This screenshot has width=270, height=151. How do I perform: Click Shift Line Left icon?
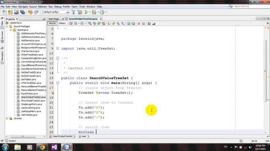click(x=129, y=23)
